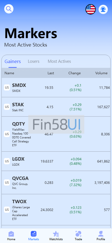
Task: Open the QDTY YieldMax ETF row
Action: 56,134
